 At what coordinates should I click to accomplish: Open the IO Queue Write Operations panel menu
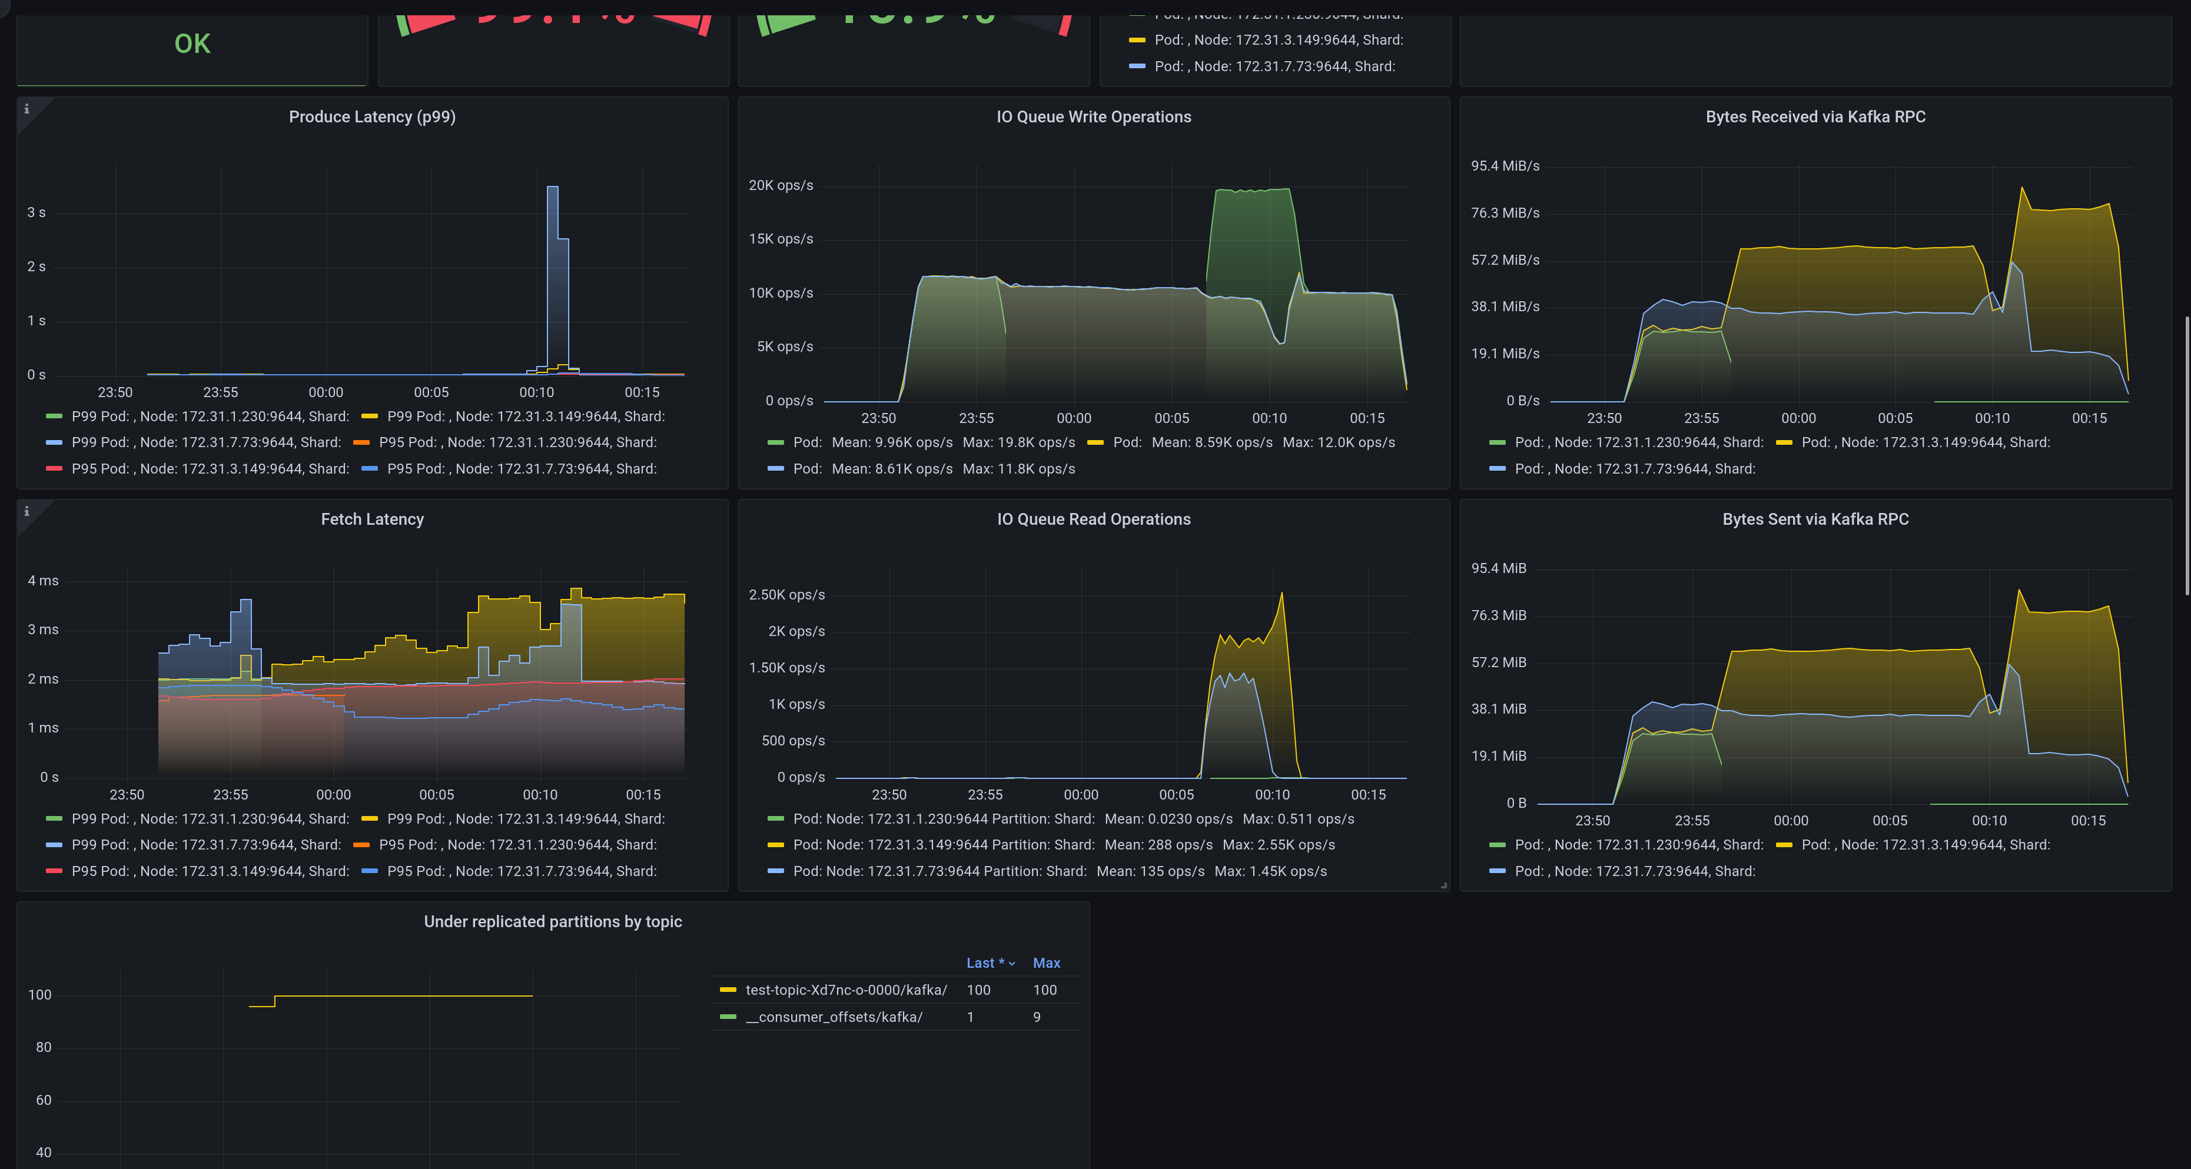tap(1095, 116)
